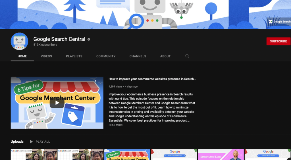Viewport: 291px width, 160px height.
Task: Open the Playlists tab
Action: pos(74,56)
